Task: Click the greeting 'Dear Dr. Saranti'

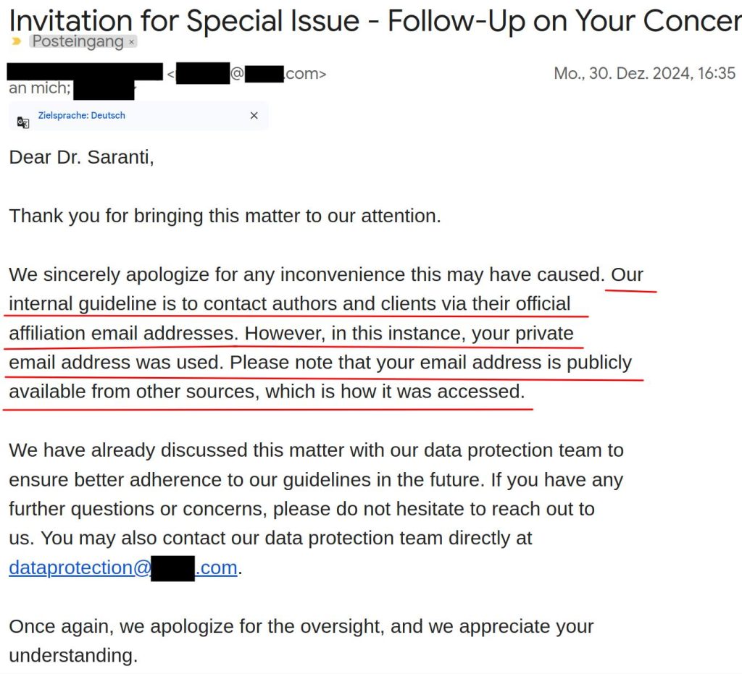Action: (x=81, y=157)
